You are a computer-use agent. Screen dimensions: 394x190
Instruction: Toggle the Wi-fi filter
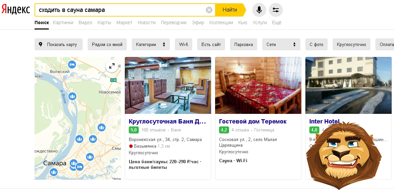coord(184,44)
